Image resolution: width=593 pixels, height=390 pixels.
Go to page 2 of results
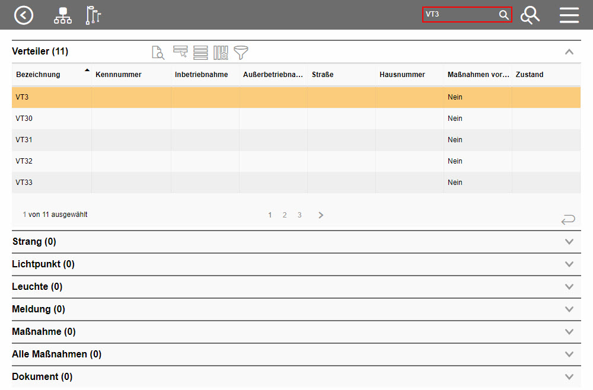tap(285, 215)
